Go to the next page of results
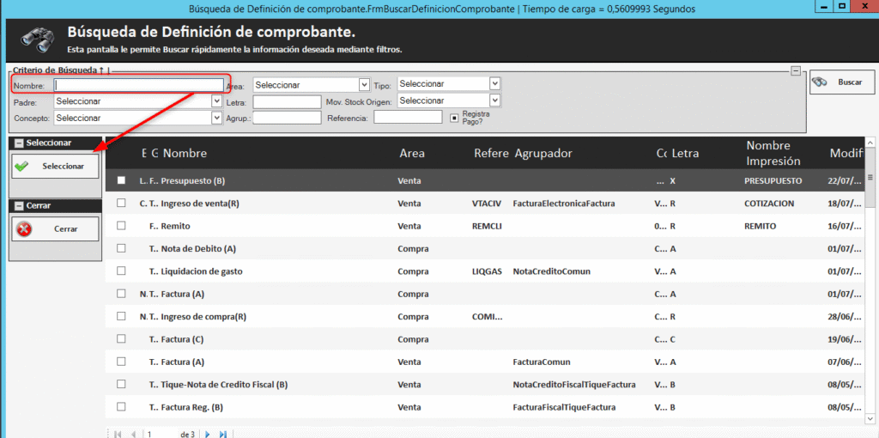Viewport: 879px width, 438px height. coord(207,434)
